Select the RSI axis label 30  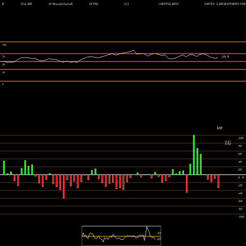point(3,72)
